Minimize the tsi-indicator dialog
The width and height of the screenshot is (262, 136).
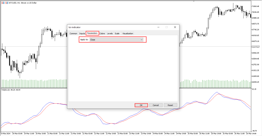(158, 27)
